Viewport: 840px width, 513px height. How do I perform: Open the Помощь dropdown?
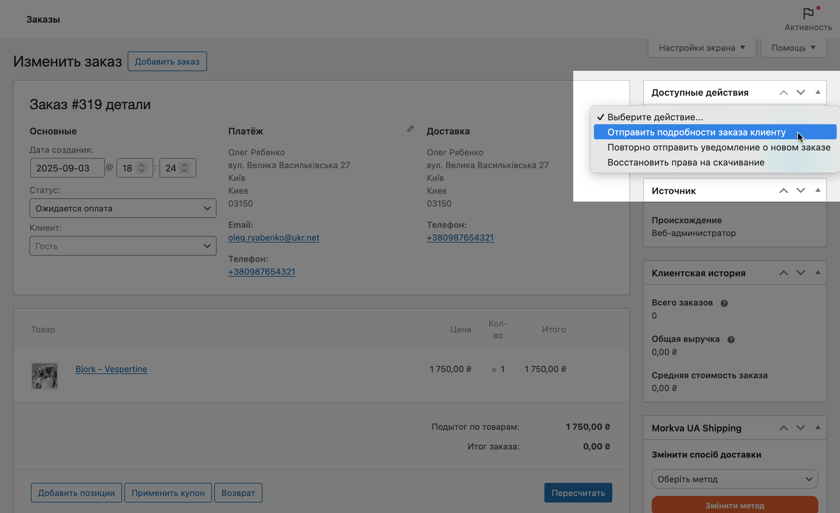pyautogui.click(x=793, y=48)
